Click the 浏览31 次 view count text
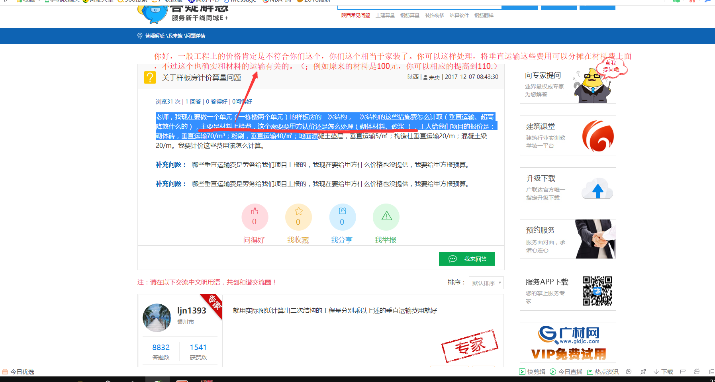This screenshot has height=382, width=715. [168, 102]
